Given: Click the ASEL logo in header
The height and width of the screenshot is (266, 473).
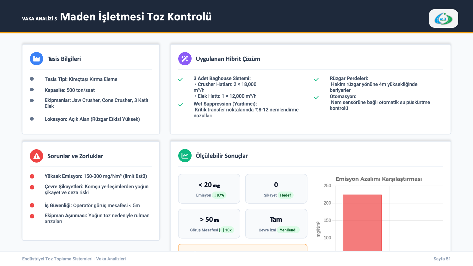Looking at the screenshot, I should pos(443,19).
